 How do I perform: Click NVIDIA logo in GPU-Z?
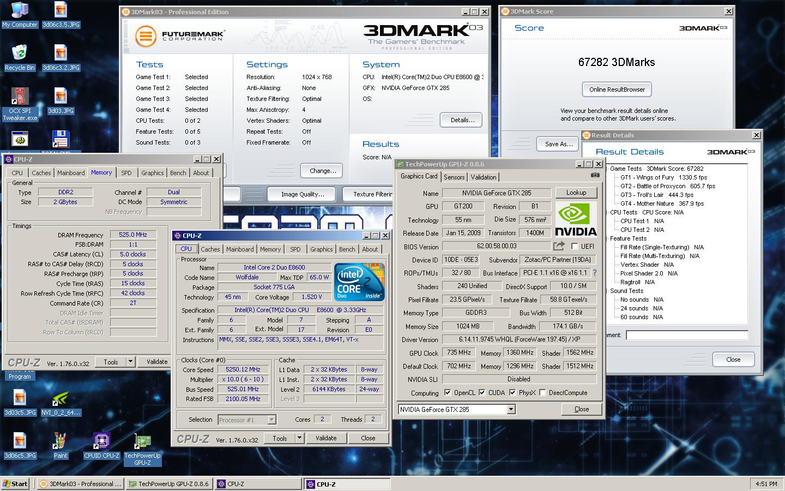576,219
